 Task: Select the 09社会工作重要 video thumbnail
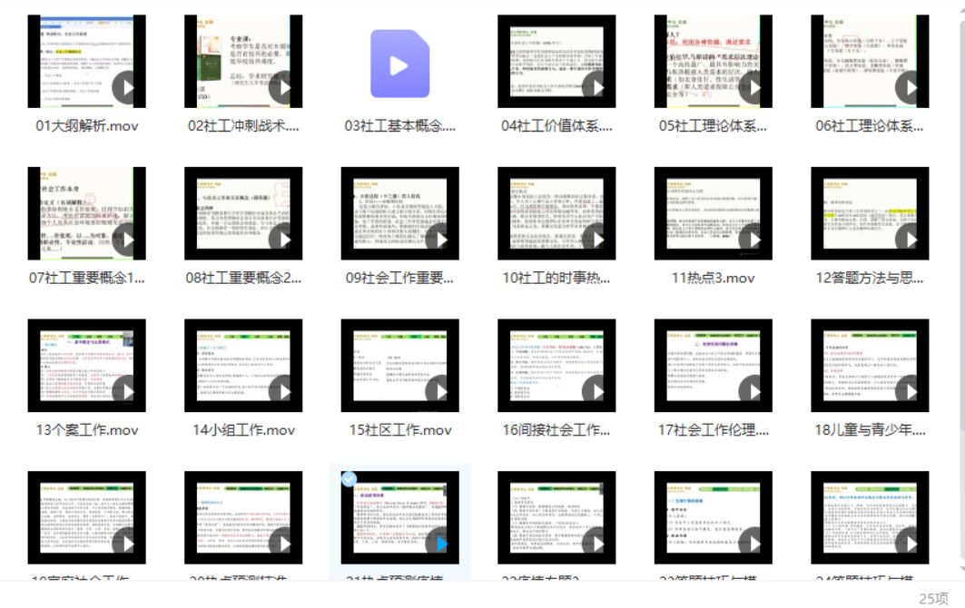coord(400,213)
